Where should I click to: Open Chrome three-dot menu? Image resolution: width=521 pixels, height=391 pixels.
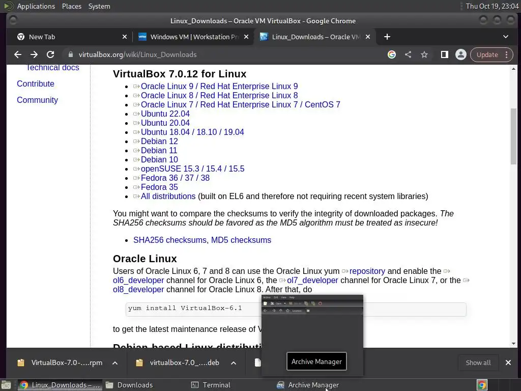[x=506, y=54]
